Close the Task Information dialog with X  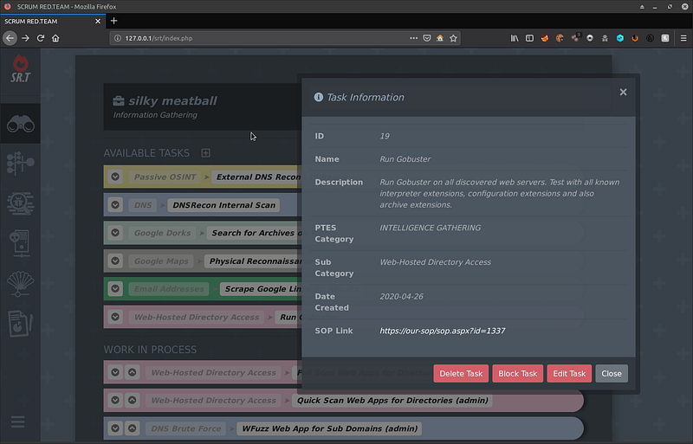point(623,92)
